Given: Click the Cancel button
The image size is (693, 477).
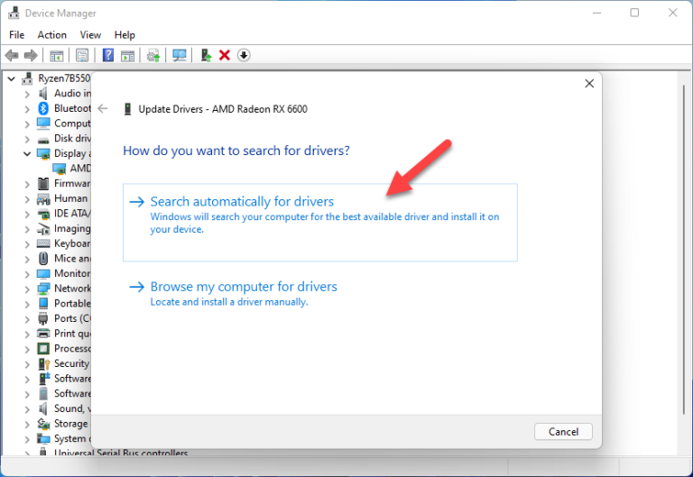Looking at the screenshot, I should click(563, 432).
